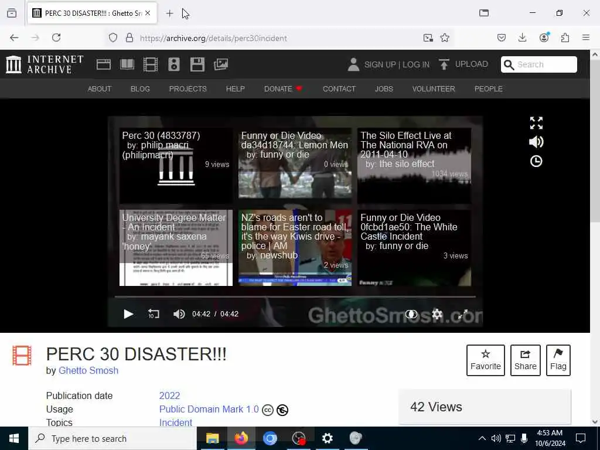The height and width of the screenshot is (450, 600).
Task: Open a new tab with the plus button
Action: coord(169,13)
